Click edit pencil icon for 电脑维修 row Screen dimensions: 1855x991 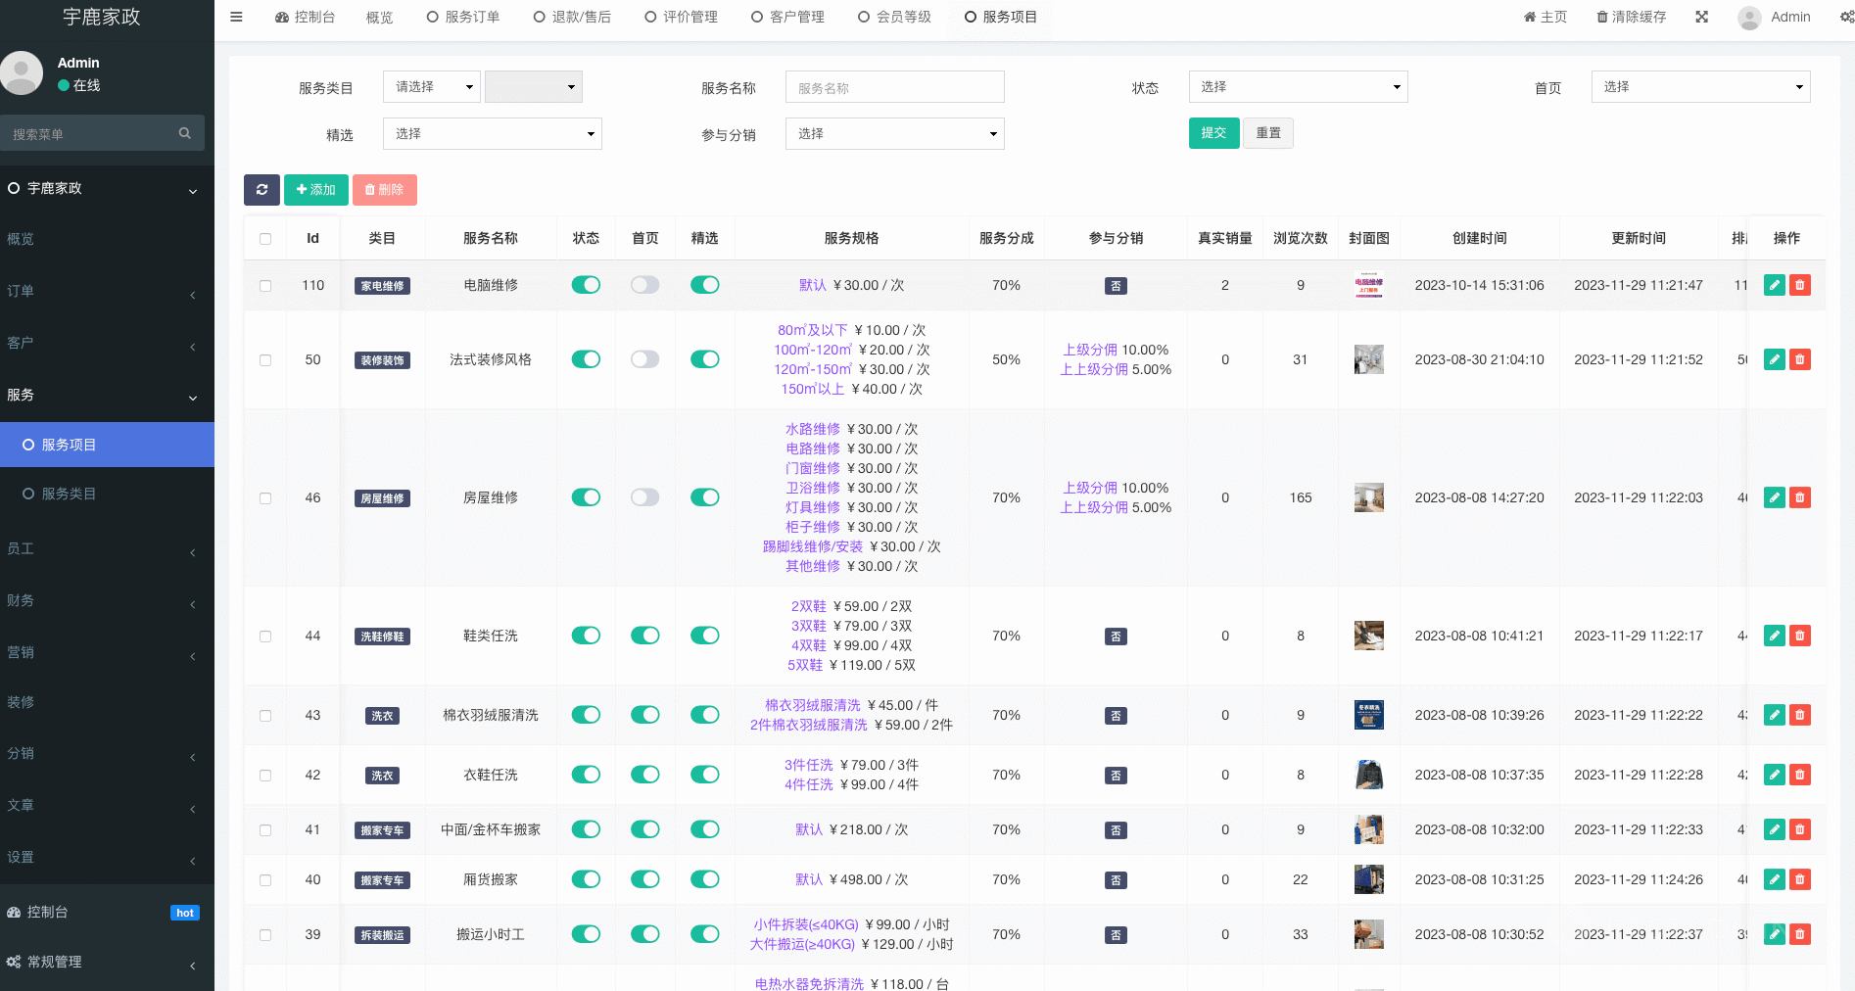tap(1774, 285)
